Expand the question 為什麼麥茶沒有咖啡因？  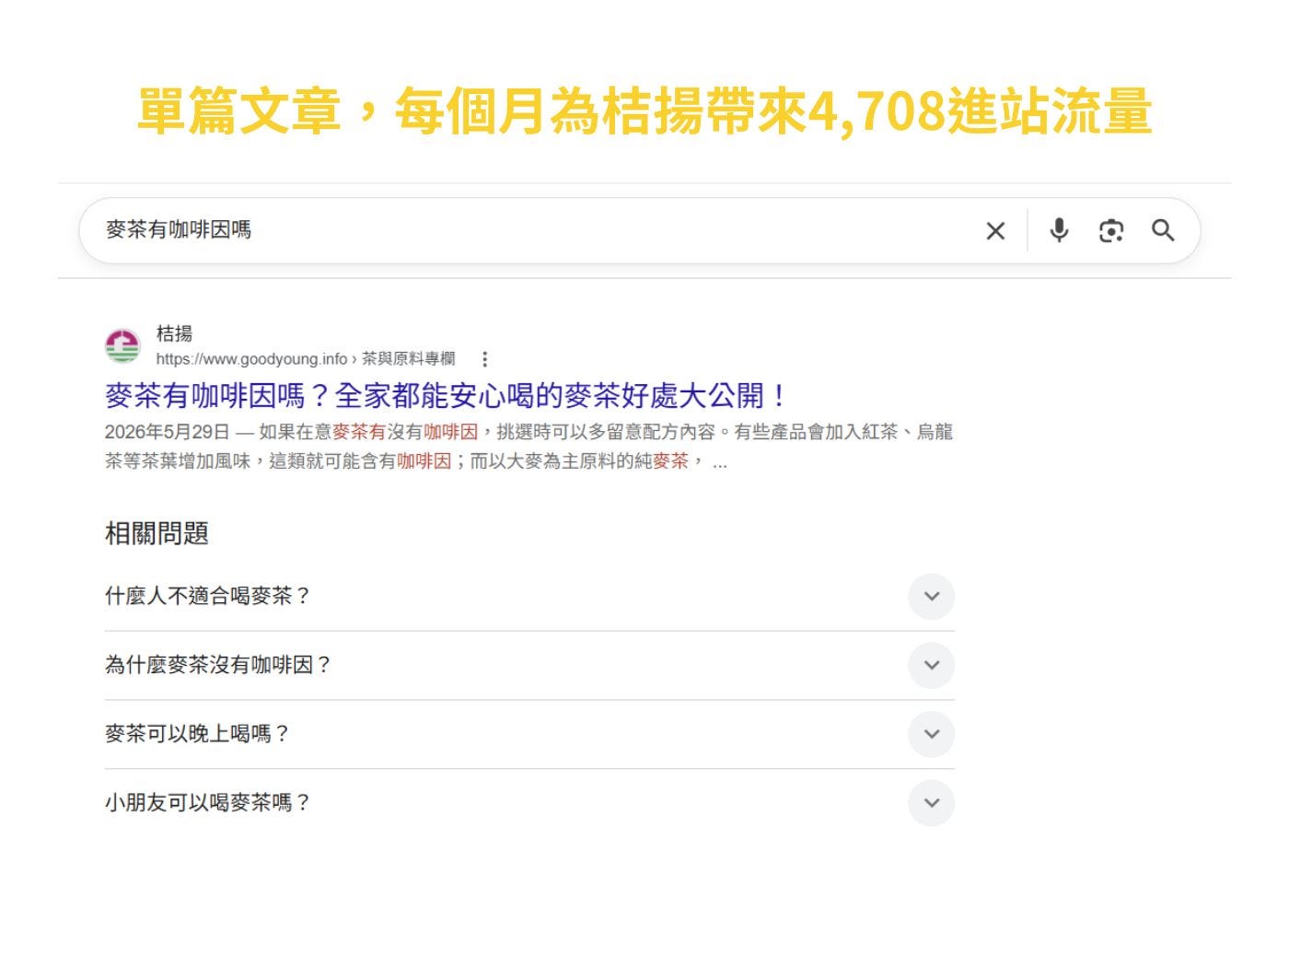(529, 665)
